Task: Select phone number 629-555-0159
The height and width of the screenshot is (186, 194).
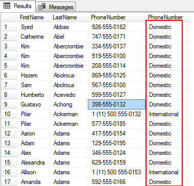Action: click(116, 163)
